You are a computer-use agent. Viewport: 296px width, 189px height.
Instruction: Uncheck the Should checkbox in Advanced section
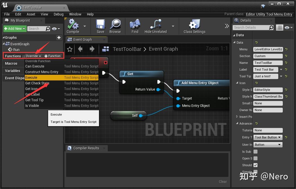point(255,165)
